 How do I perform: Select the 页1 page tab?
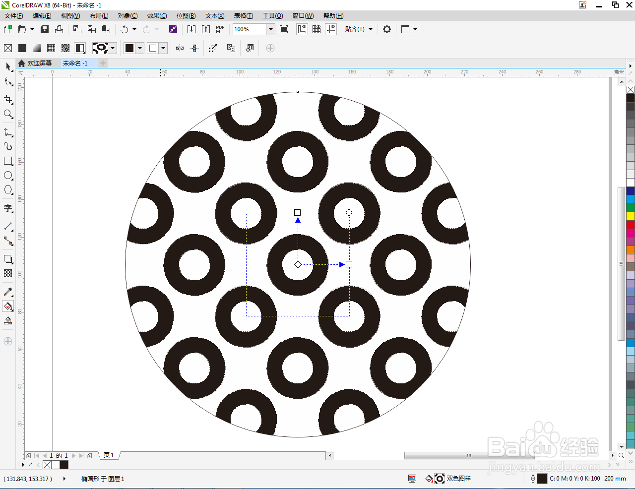tap(109, 455)
